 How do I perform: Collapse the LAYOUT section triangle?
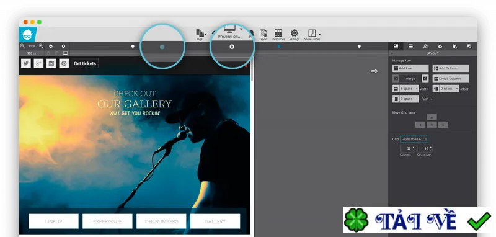[392, 53]
